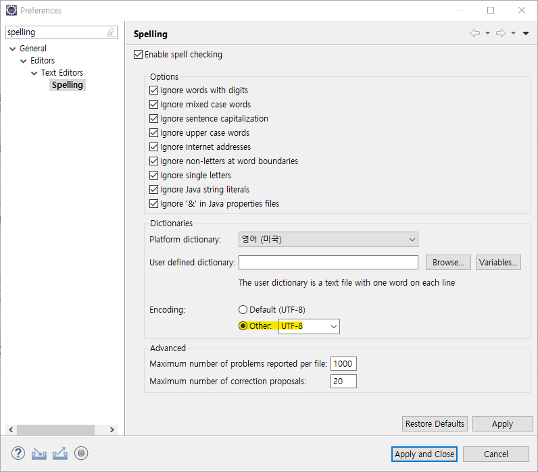Screen dimensions: 538x472
Task: Toggle Ignore non-letters at word boundaries
Action: click(153, 161)
